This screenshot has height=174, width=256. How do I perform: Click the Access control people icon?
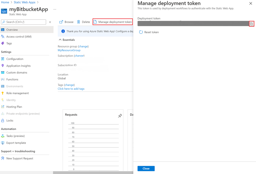click(3, 37)
